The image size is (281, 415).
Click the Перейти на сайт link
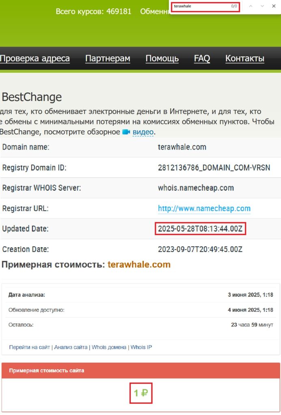pyautogui.click(x=29, y=347)
